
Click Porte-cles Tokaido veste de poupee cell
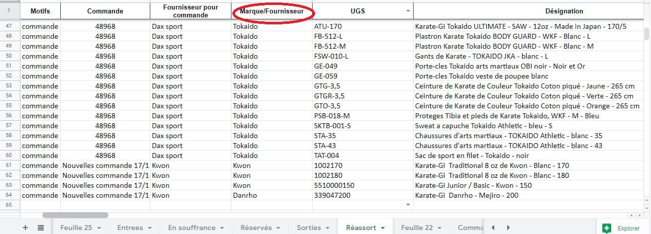(x=528, y=76)
